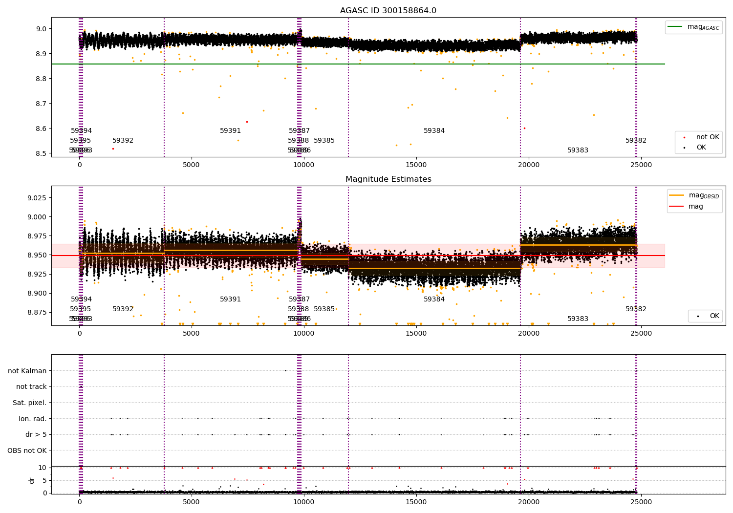
Task: Click the 5000 x-tick of the middle plot
Action: tap(191, 334)
